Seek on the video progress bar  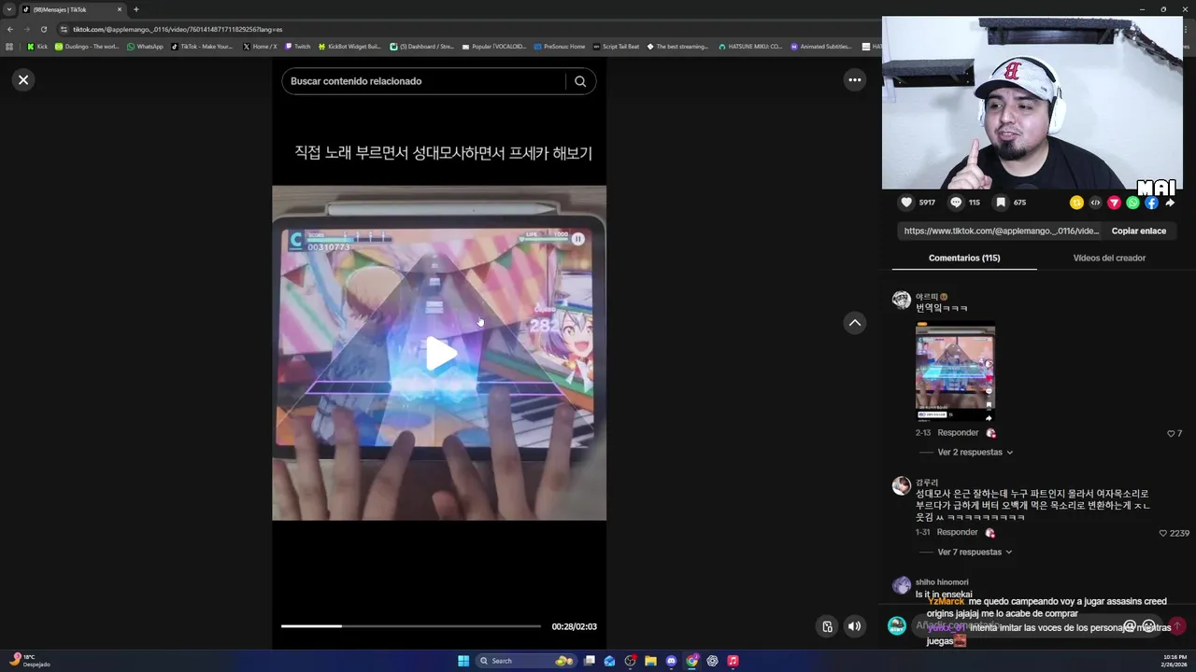(x=411, y=626)
